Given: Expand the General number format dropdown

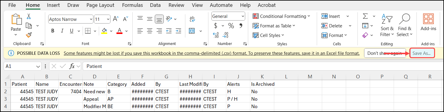Looking at the screenshot, I should click(x=228, y=16).
